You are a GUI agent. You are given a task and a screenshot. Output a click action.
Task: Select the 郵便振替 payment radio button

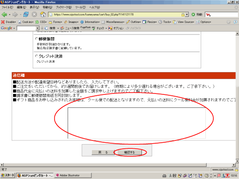click(36, 39)
